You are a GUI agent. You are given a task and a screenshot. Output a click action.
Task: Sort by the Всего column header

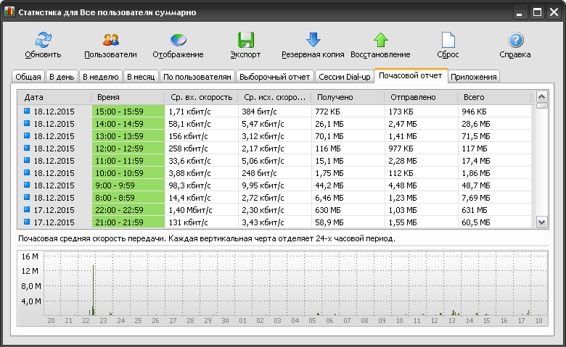click(x=494, y=97)
